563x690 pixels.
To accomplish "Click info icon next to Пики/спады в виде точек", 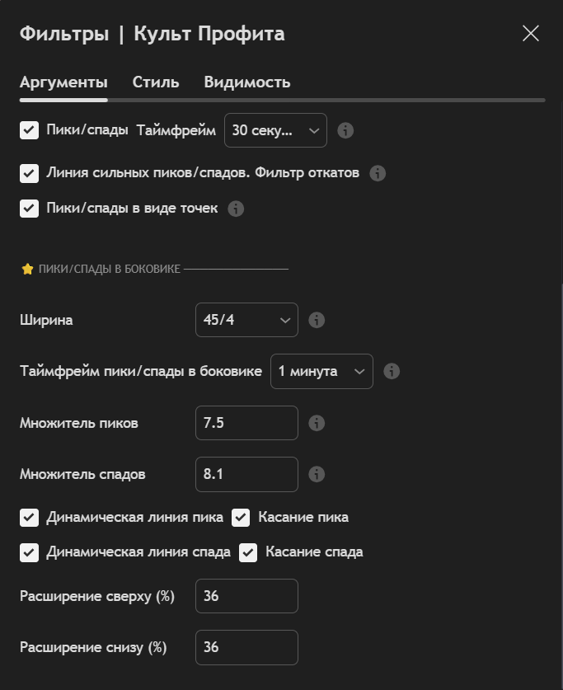I will point(236,209).
